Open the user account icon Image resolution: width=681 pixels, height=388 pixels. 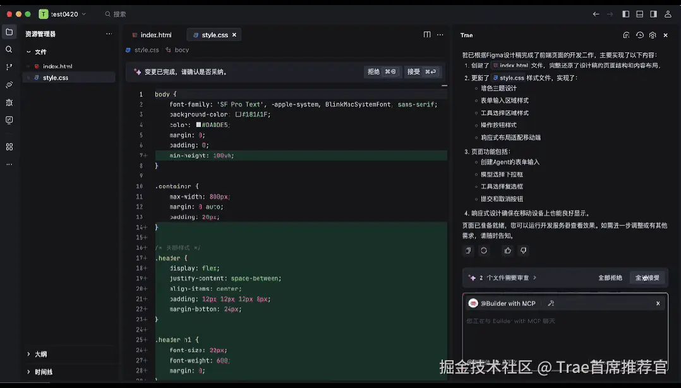[x=668, y=15]
